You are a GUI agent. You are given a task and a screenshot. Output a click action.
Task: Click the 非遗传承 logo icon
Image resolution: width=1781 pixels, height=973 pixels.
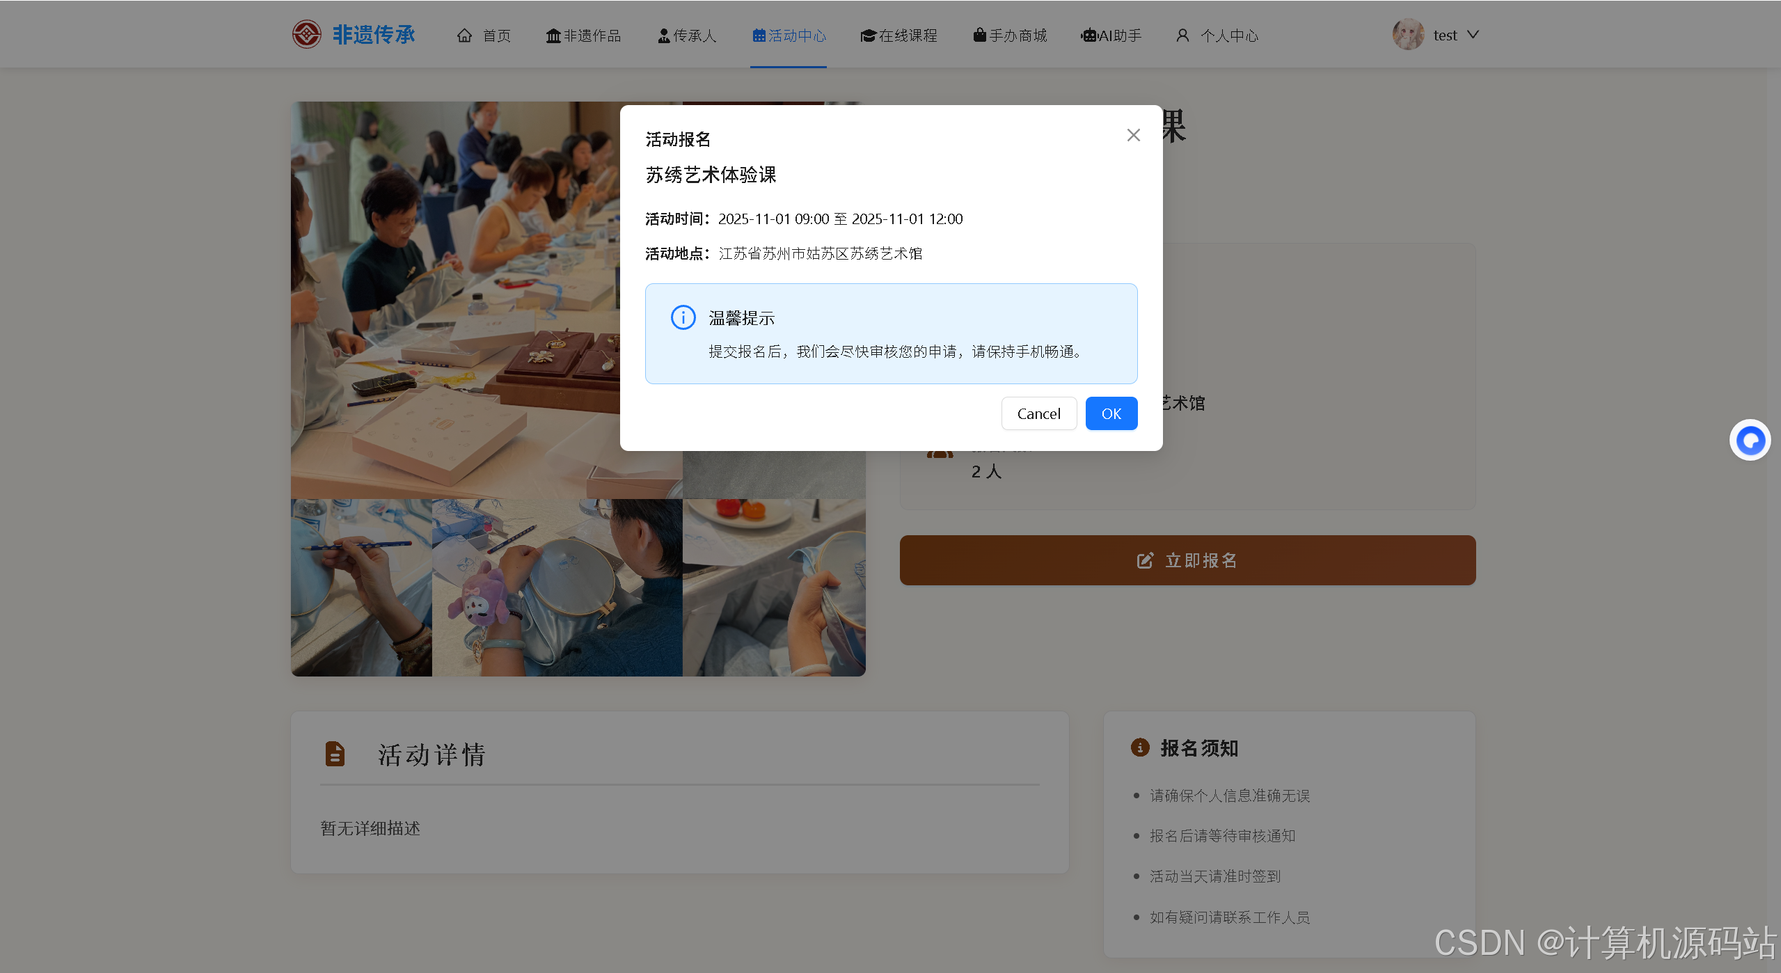(306, 34)
